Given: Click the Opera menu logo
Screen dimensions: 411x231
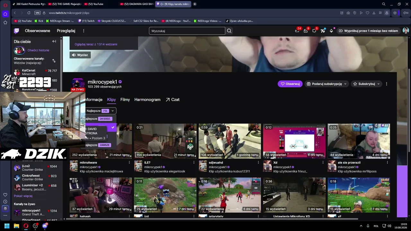Looking at the screenshot, I should (5, 5).
